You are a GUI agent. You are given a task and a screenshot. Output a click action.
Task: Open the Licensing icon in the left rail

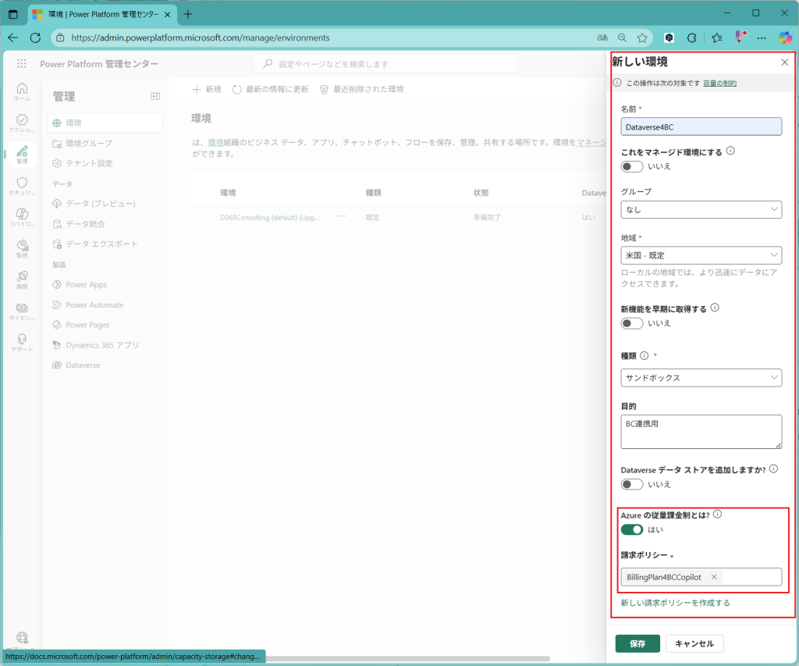[22, 311]
